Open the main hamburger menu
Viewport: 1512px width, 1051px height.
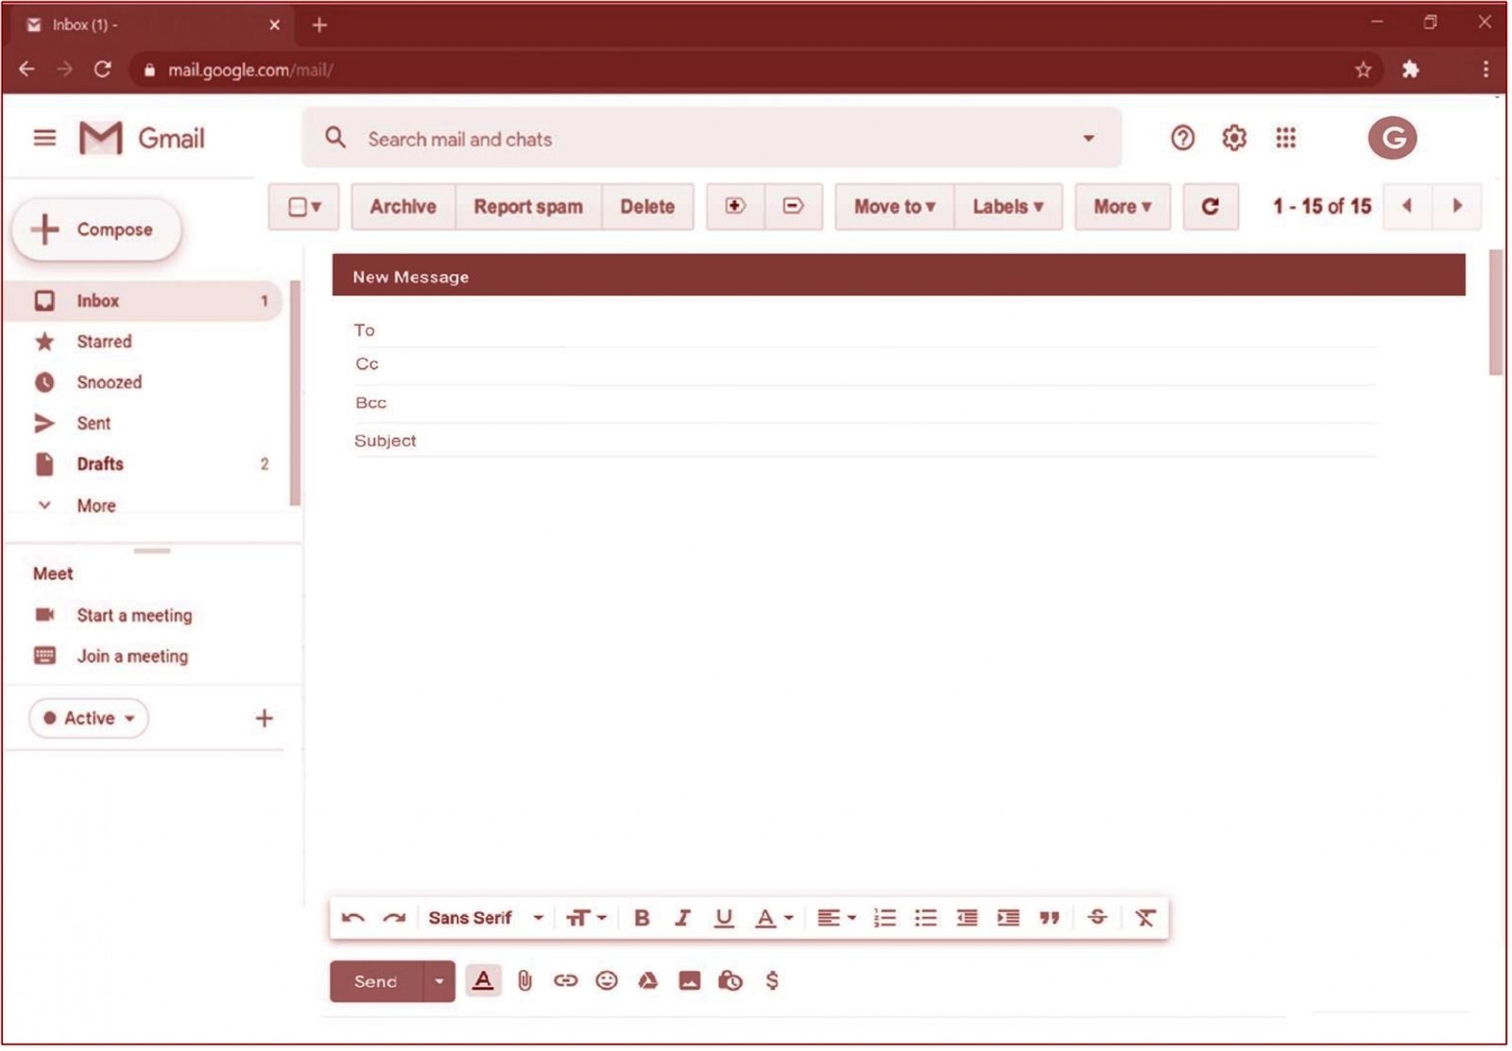coord(44,139)
